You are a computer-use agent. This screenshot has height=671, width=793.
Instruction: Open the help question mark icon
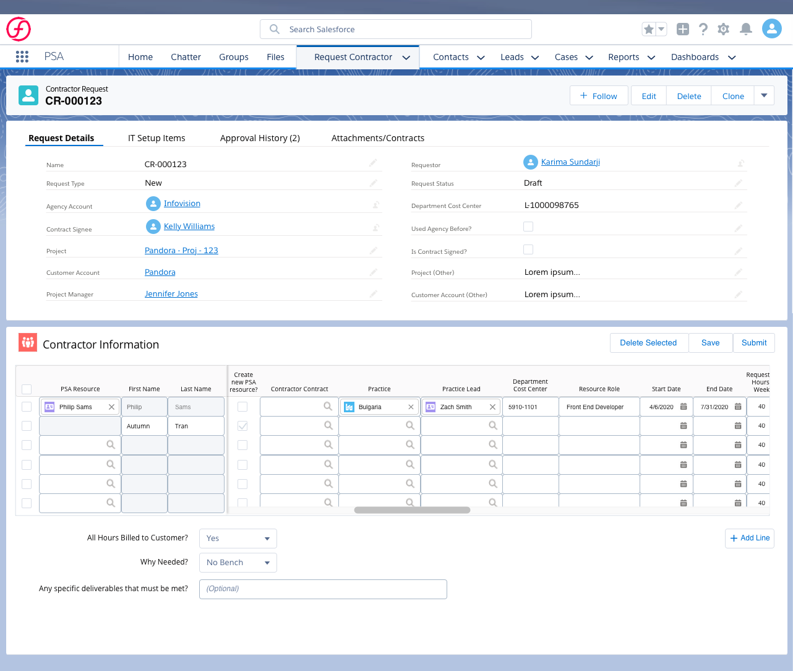[703, 29]
